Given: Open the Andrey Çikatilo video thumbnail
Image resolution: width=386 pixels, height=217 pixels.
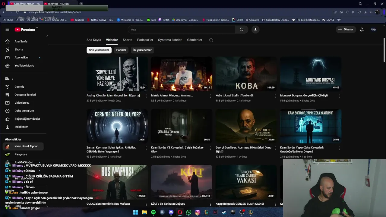Looking at the screenshot, I should [x=117, y=74].
